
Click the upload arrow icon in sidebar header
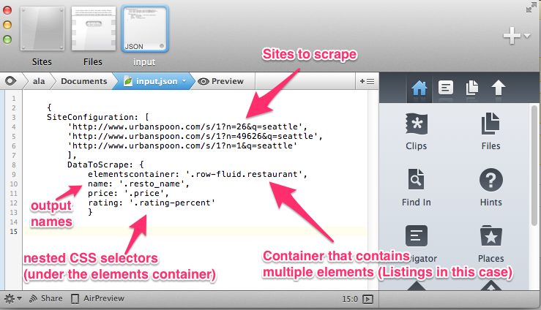coord(499,88)
